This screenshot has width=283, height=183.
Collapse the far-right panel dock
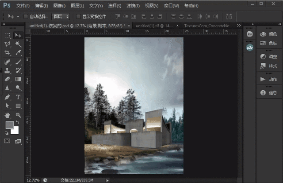pyautogui.click(x=279, y=24)
